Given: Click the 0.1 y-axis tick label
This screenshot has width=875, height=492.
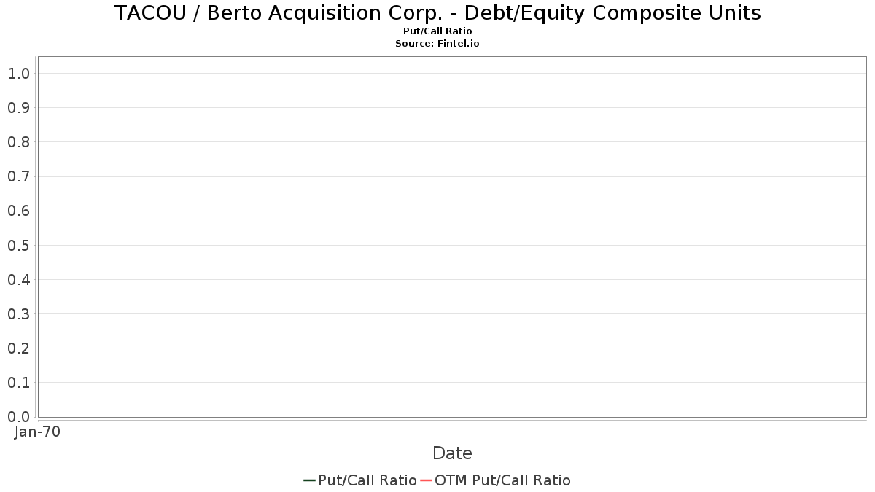Looking at the screenshot, I should coord(18,383).
